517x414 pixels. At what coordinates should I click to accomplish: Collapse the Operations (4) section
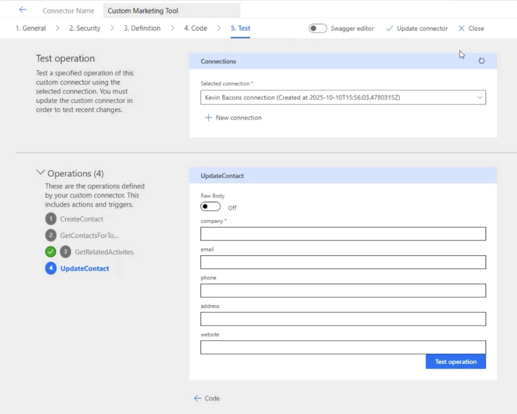click(x=40, y=172)
